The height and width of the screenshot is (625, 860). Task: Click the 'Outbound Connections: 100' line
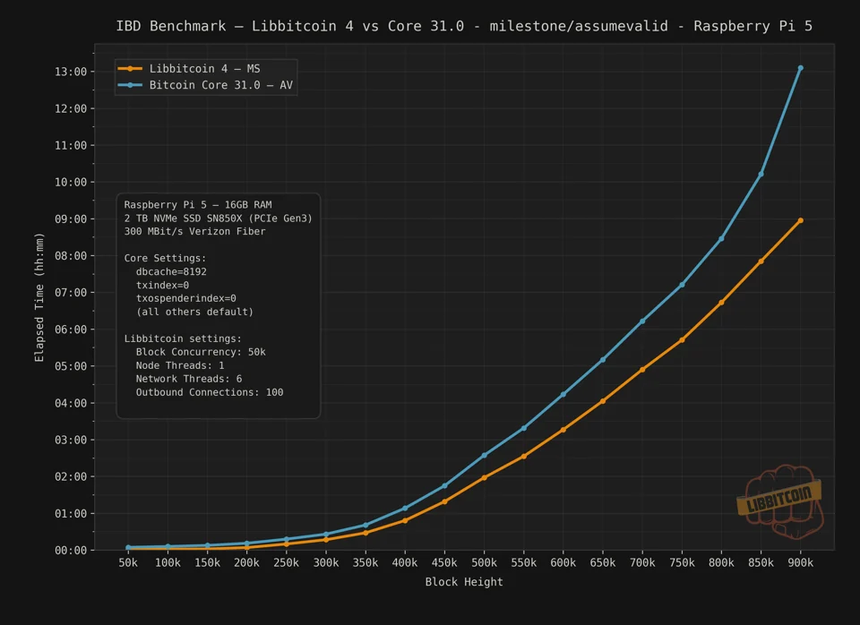tap(210, 392)
